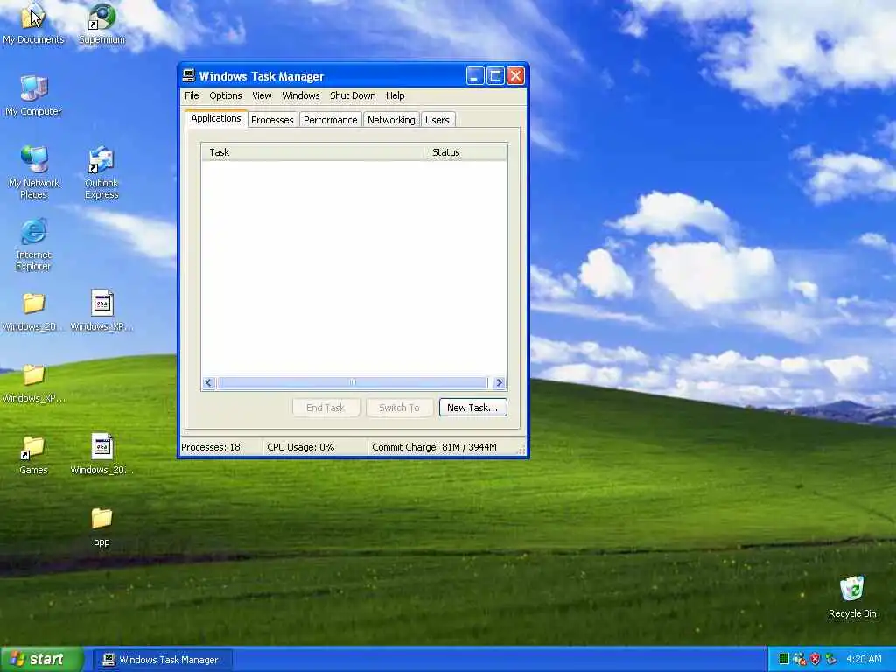Open the Help menu
Viewport: 896px width, 672px height.
click(395, 95)
